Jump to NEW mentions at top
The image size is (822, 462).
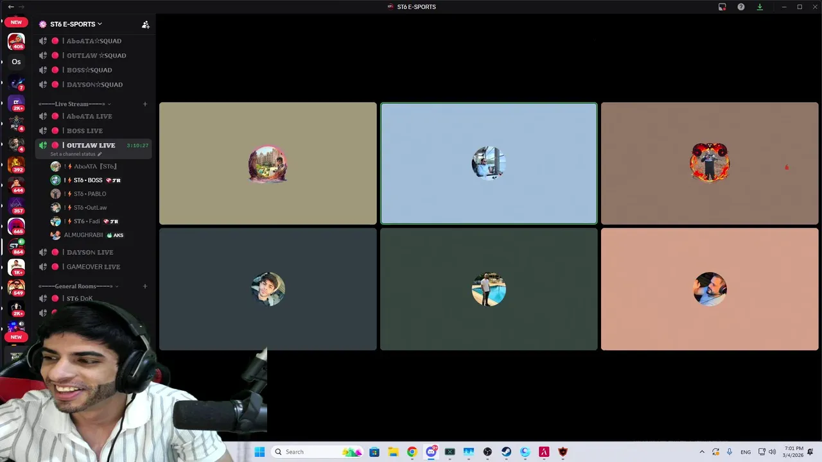16,22
